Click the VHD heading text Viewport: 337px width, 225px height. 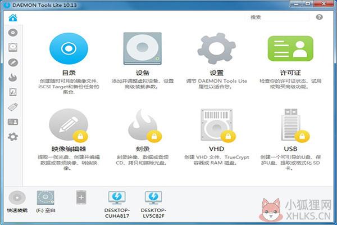(217, 149)
